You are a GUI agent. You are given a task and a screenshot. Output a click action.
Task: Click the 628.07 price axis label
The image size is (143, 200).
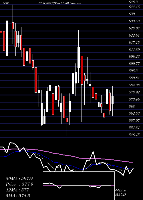tap(134, 28)
